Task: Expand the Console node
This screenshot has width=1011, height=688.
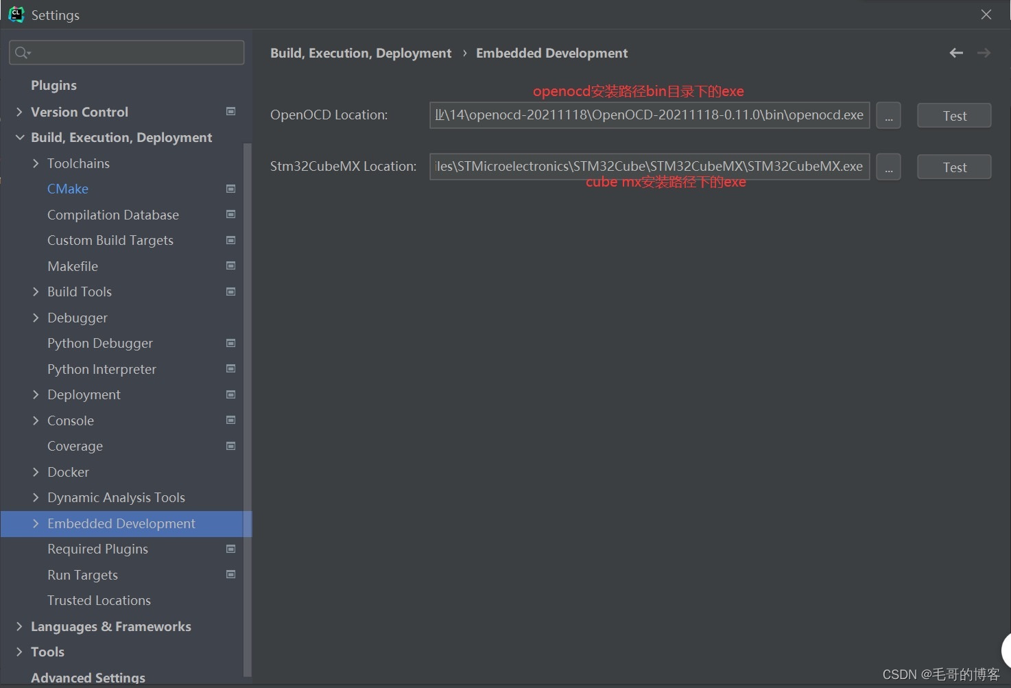Action: tap(36, 420)
